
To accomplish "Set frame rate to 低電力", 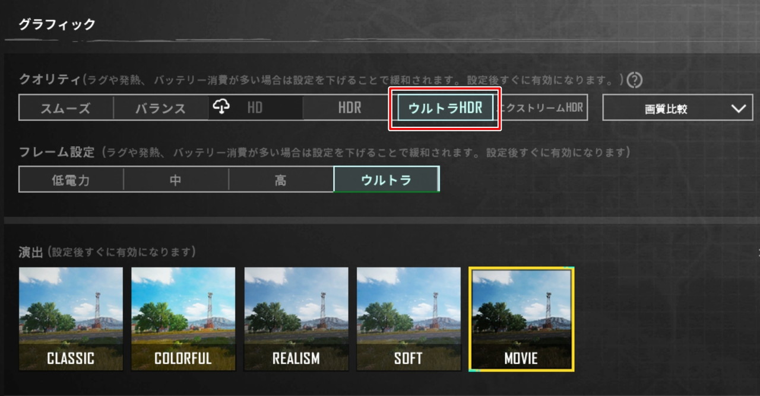I will click(x=71, y=180).
